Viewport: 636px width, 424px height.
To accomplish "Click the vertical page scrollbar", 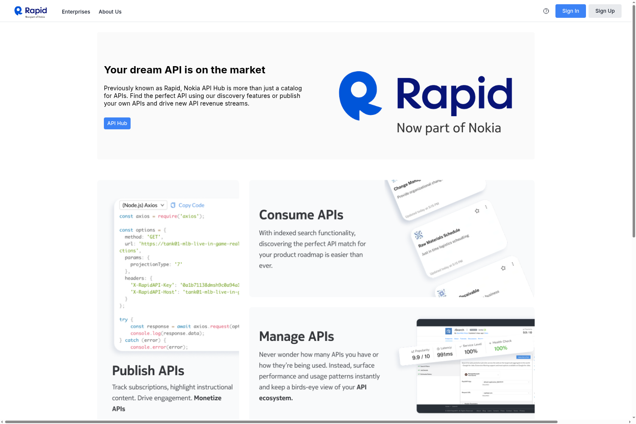I will click(x=634, y=121).
